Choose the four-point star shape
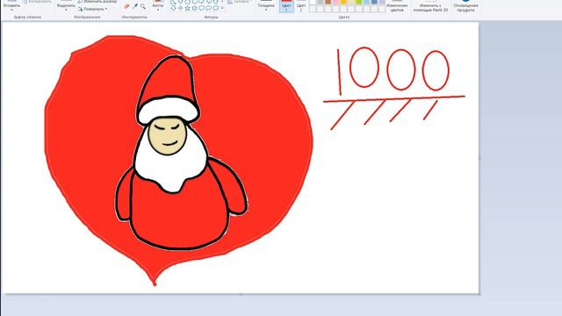The width and height of the screenshot is (562, 316). 180,8
